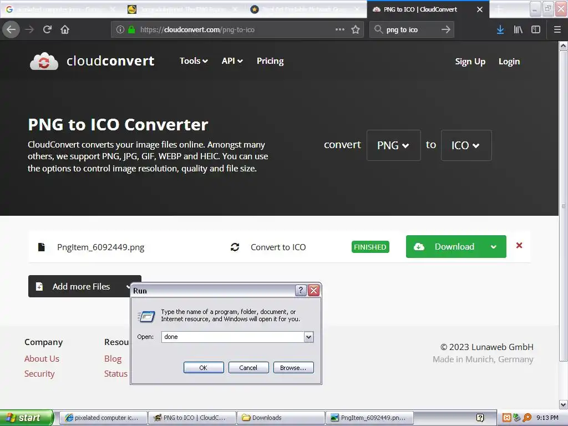Screen dimensions: 568x426
Task: Open the Pricing page
Action: [x=270, y=61]
